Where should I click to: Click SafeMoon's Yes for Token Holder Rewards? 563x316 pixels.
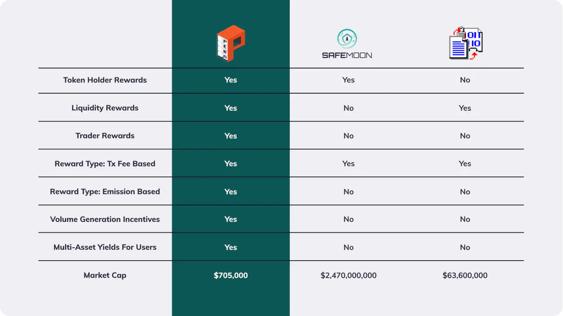[348, 80]
